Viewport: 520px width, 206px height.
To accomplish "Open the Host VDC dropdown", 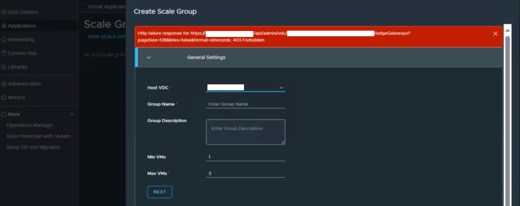I will (281, 88).
